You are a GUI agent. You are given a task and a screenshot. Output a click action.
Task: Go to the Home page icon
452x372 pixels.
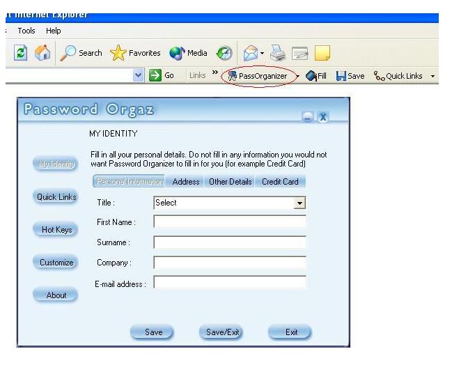(42, 53)
